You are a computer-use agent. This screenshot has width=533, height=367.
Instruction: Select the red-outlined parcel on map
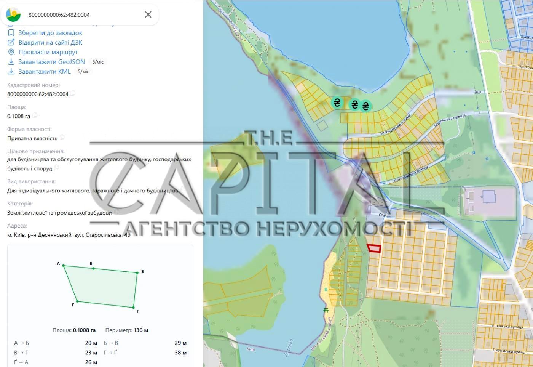(x=374, y=248)
